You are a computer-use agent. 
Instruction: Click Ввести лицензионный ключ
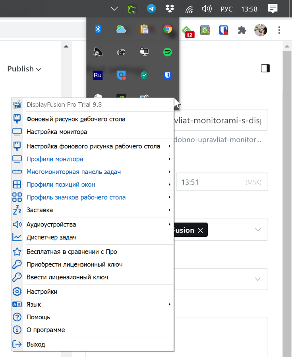(93, 277)
